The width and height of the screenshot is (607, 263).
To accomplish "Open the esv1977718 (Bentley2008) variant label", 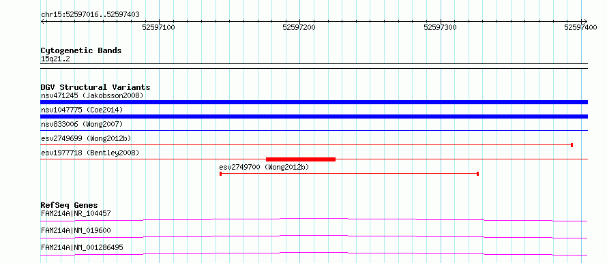I will tap(90, 153).
